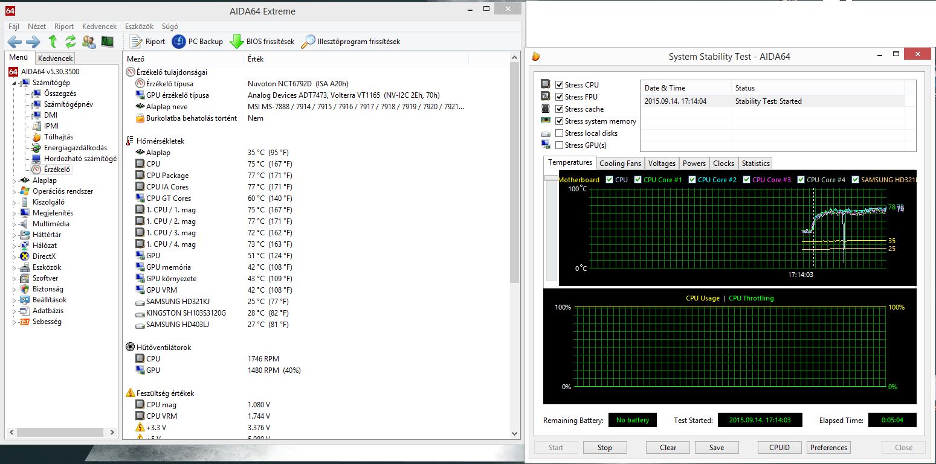Select Hordozható számítógép tree item
This screenshot has width=936, height=464.
80,159
